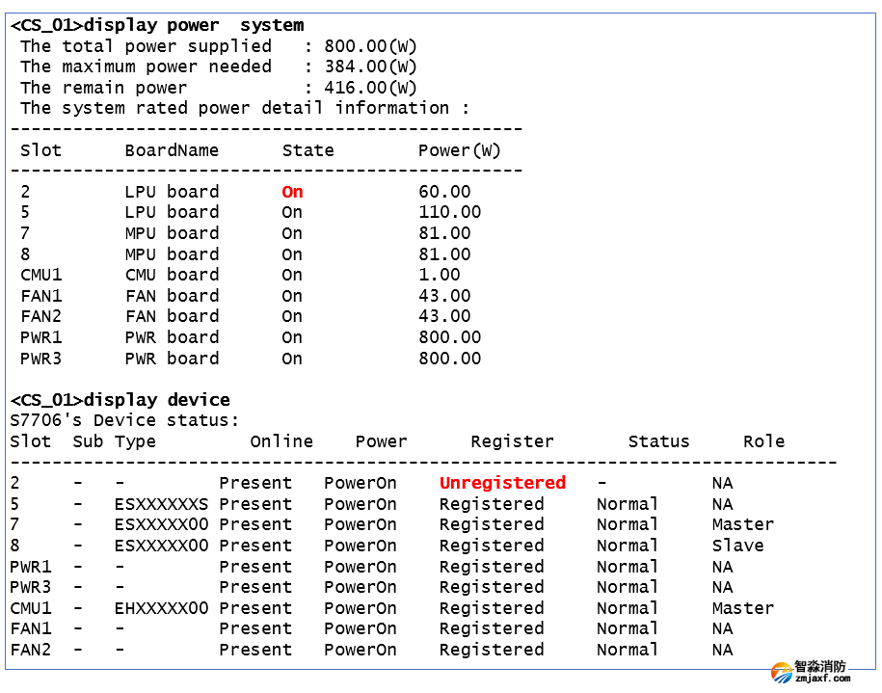Click the display device command text
Viewport: 882px width, 693px height.
pyautogui.click(x=157, y=400)
